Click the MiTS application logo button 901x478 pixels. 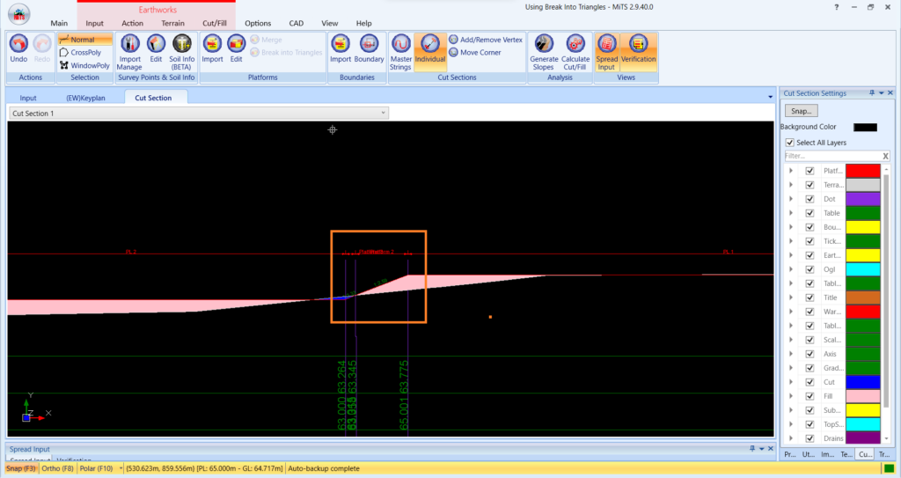pos(19,14)
